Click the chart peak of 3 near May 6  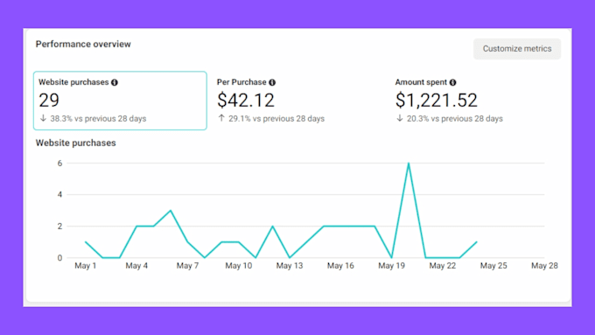click(x=171, y=211)
